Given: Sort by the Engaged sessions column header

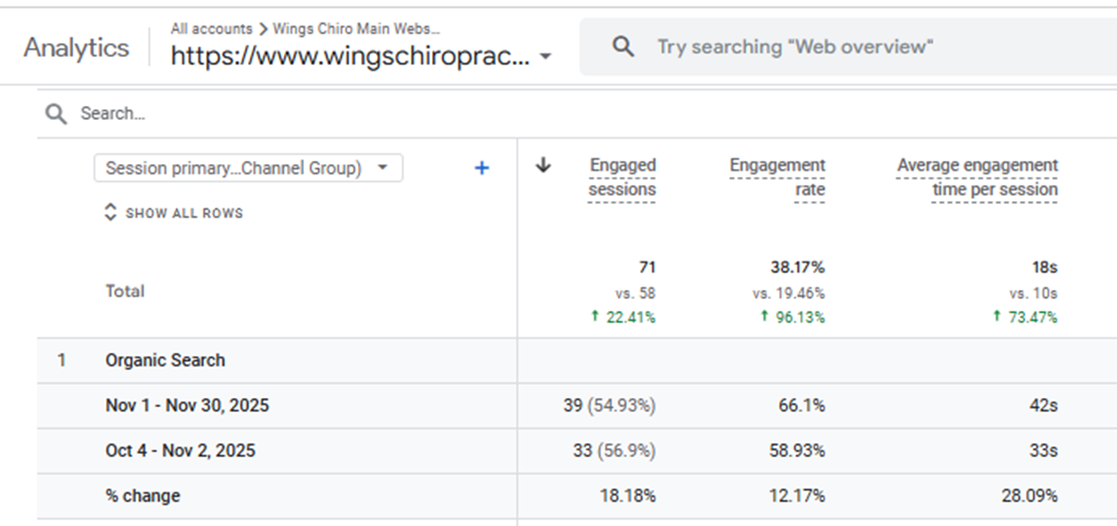Looking at the screenshot, I should 622,177.
